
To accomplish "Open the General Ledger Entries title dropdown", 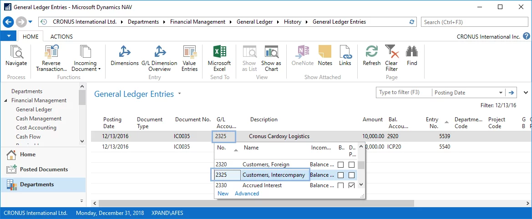I will click(180, 94).
